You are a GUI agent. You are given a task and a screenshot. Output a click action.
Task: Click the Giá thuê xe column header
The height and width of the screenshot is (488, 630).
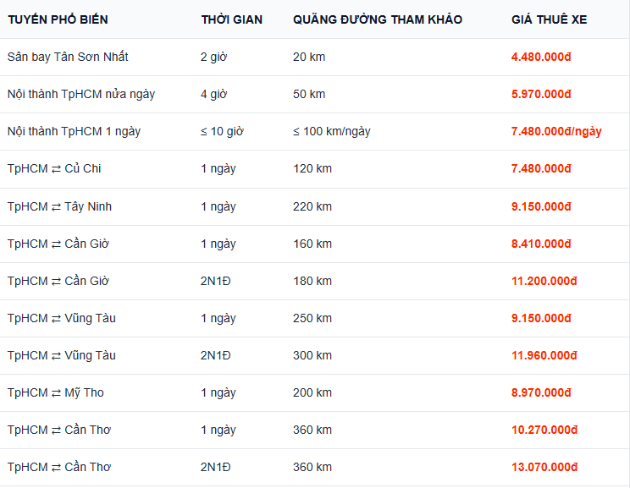pyautogui.click(x=549, y=19)
